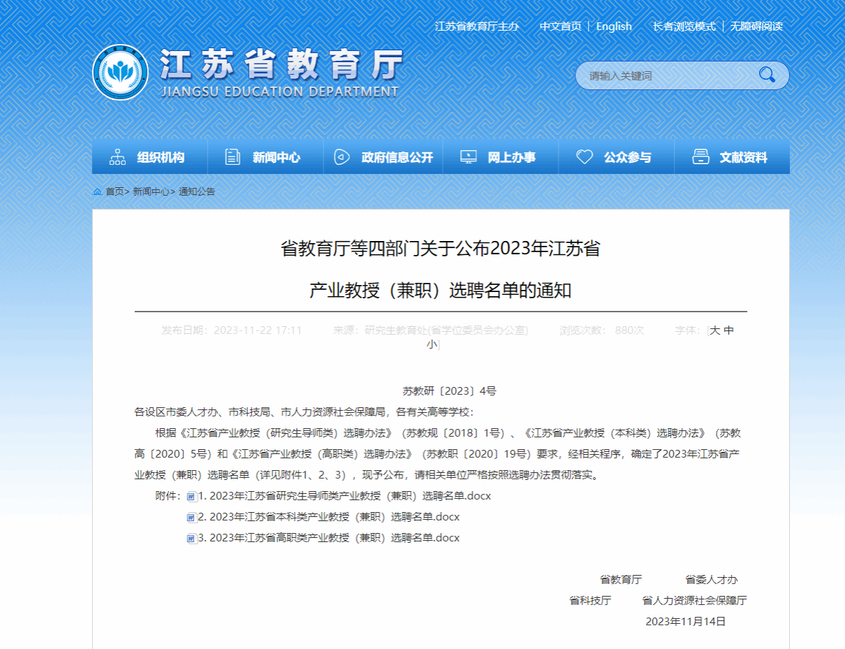Click the home icon in breadcrumb
The height and width of the screenshot is (649, 845).
tap(97, 191)
